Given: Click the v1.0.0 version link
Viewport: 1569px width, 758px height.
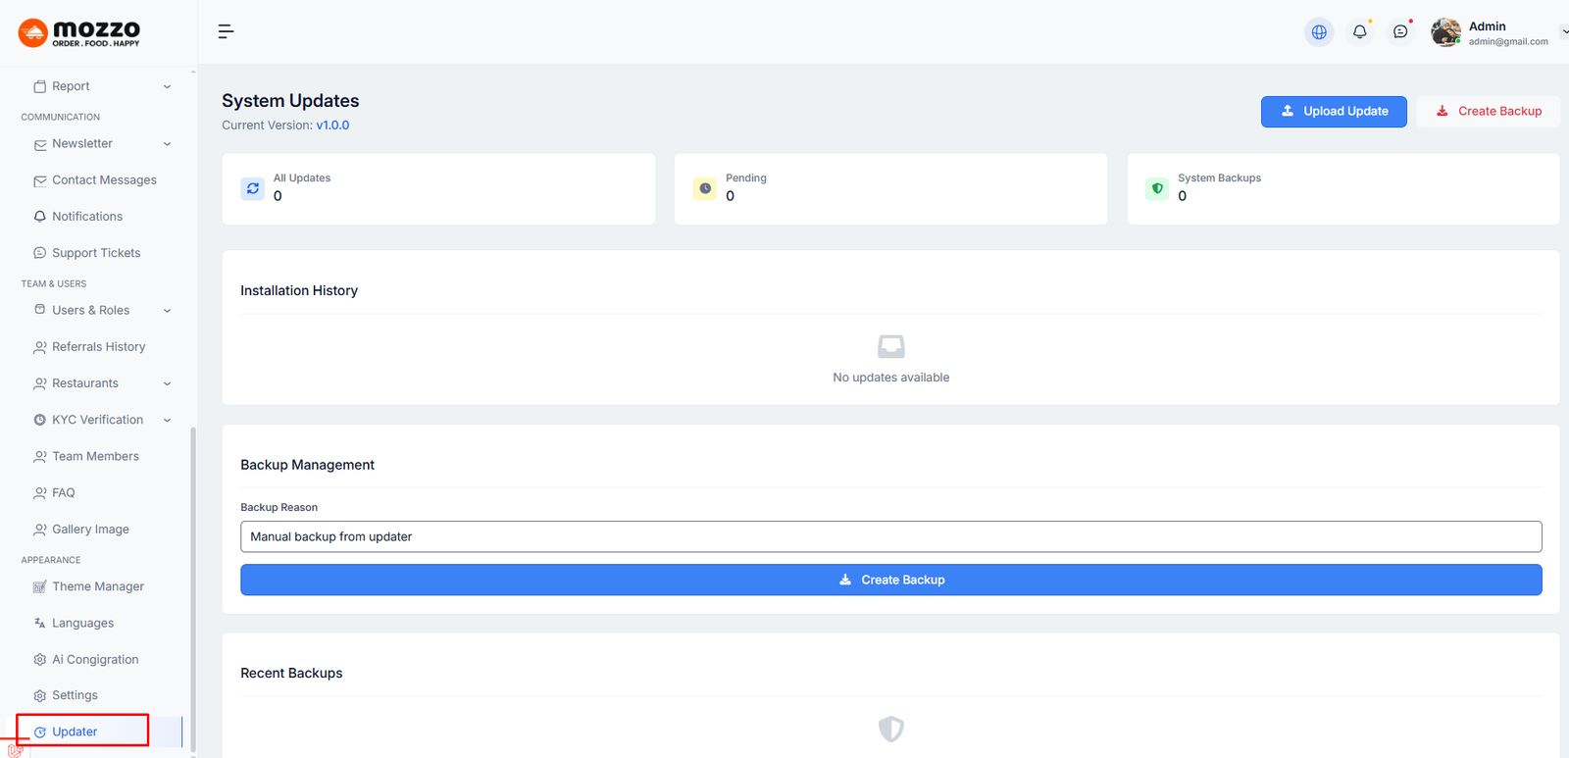Looking at the screenshot, I should (x=332, y=126).
